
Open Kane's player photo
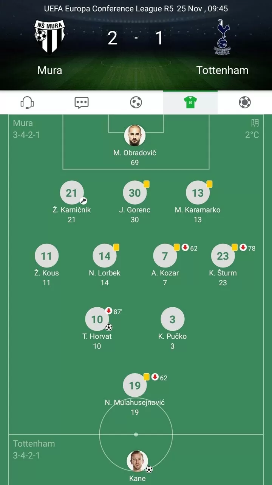click(x=137, y=461)
